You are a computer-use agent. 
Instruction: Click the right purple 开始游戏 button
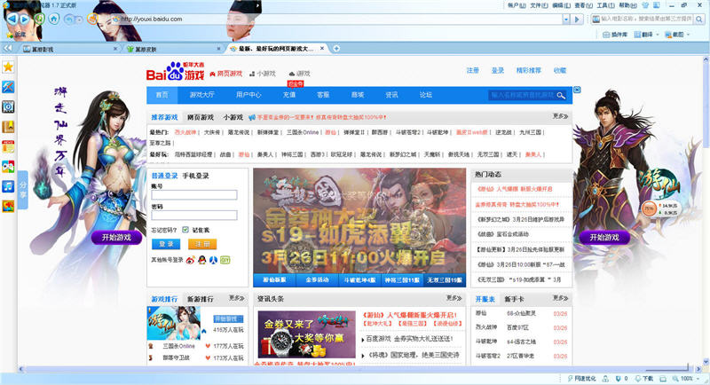(x=604, y=238)
